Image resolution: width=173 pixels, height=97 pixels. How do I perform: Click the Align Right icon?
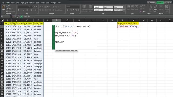45,10
